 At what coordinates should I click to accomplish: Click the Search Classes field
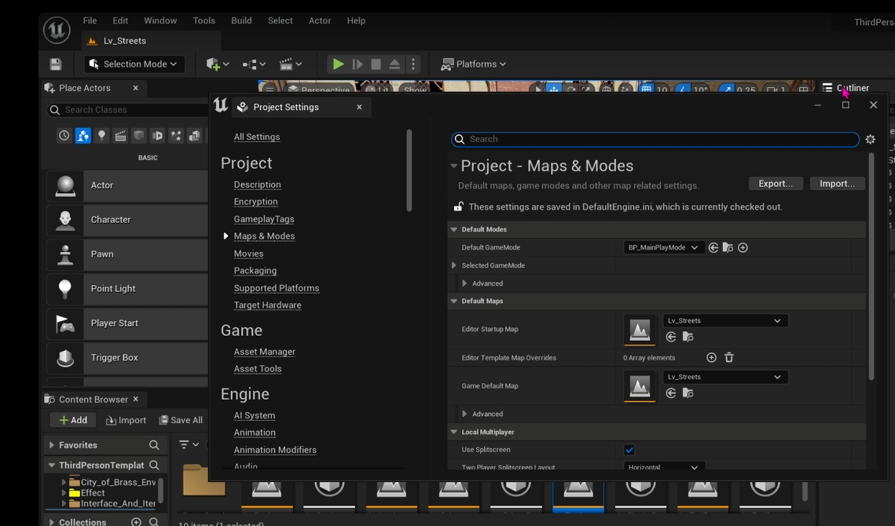[128, 110]
